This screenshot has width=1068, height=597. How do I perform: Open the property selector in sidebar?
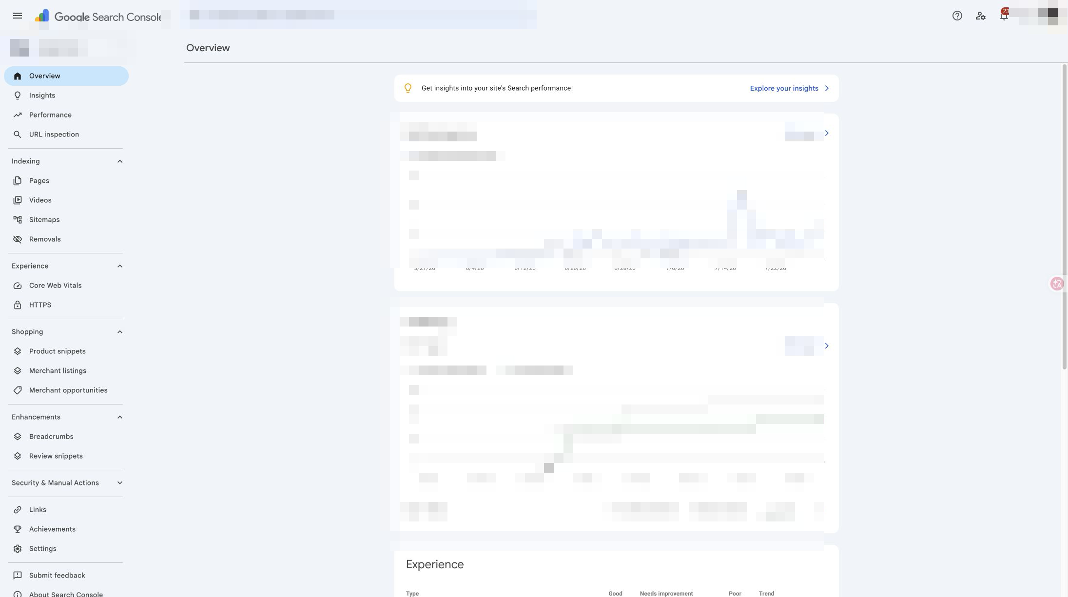(x=65, y=48)
